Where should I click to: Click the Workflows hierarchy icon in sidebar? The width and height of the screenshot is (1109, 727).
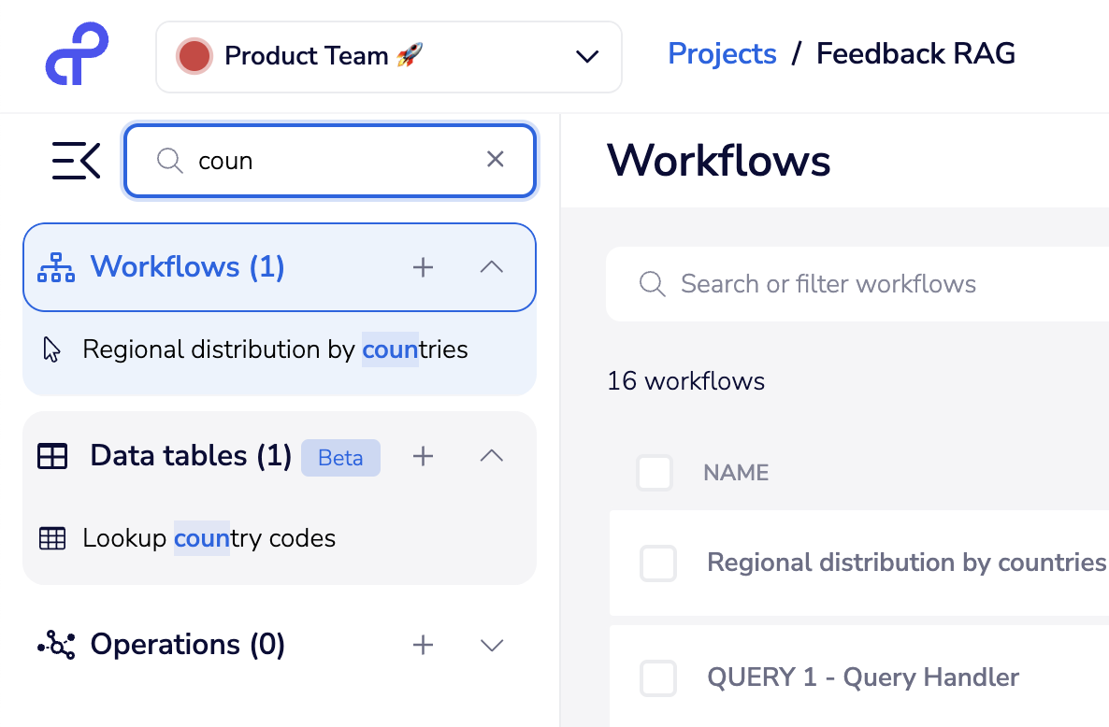tap(55, 267)
